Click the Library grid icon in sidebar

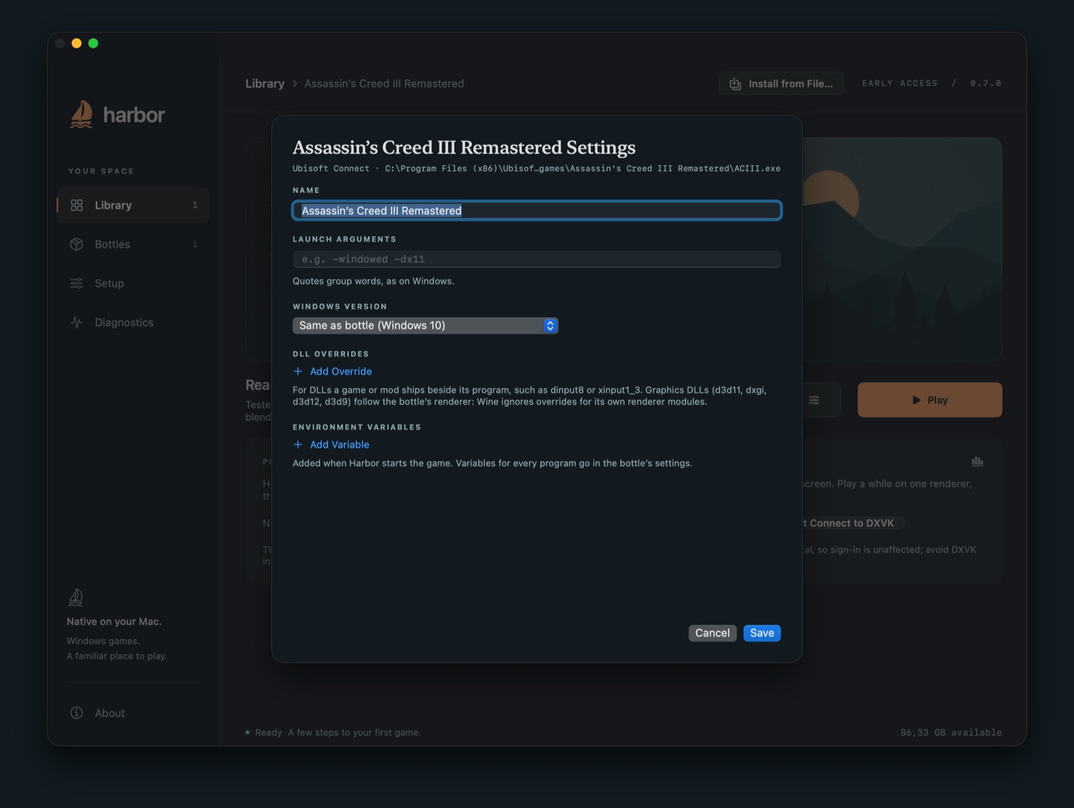click(77, 205)
